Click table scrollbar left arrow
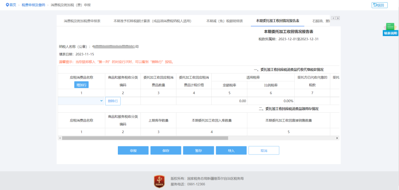This screenshot has width=399, height=190. 60,138
